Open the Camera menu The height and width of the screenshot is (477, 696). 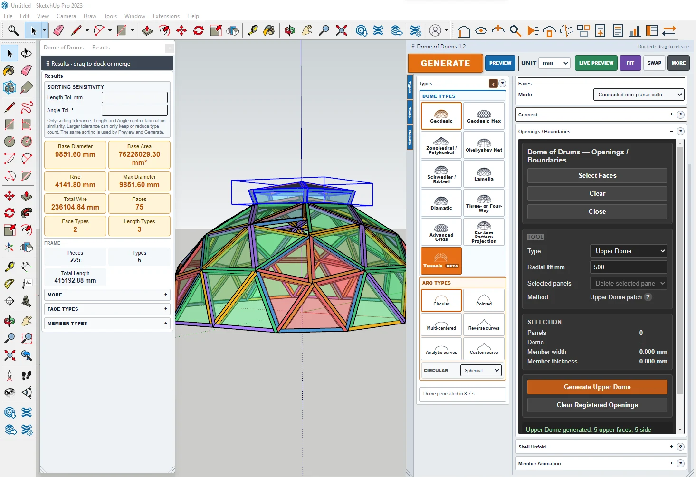tap(66, 16)
